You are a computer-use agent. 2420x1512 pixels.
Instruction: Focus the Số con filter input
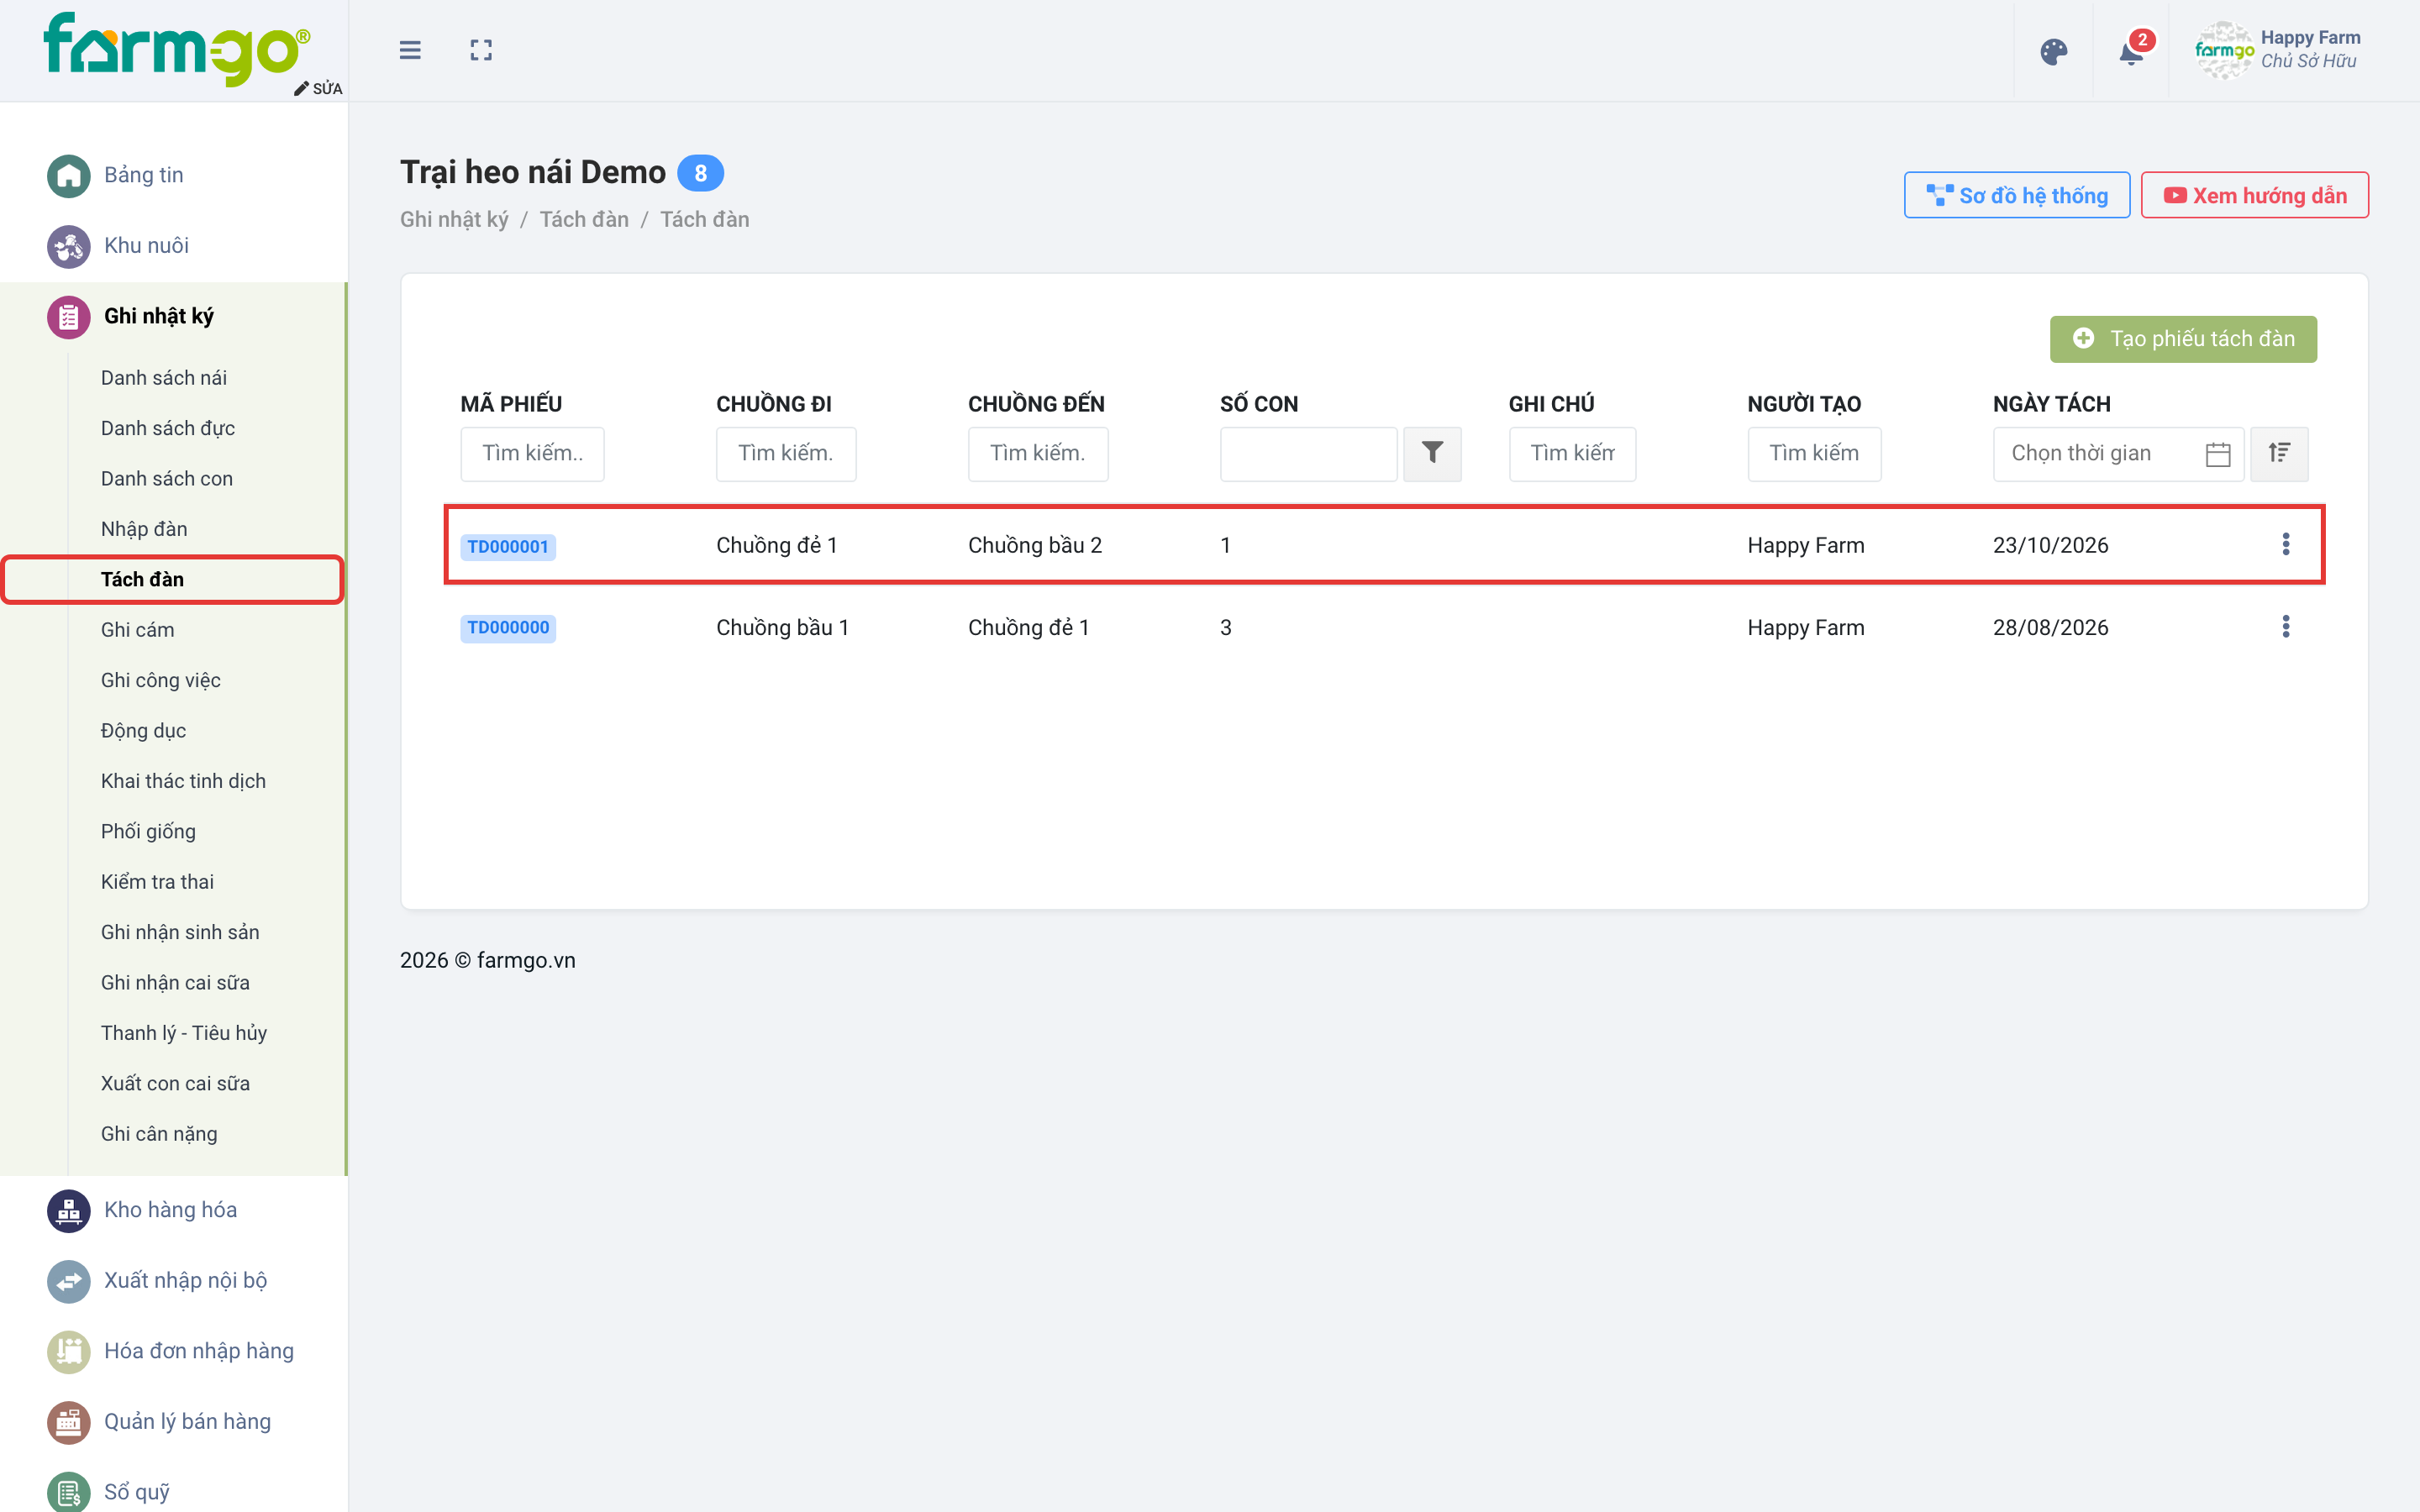1308,454
